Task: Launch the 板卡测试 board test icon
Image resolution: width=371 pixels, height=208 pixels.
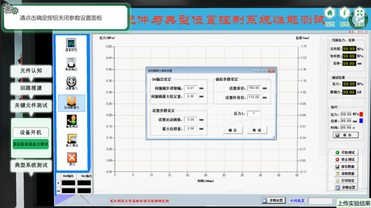Action: point(71,139)
